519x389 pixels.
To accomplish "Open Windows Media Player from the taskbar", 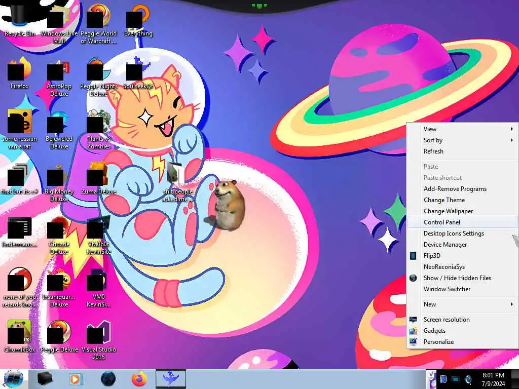I will (x=76, y=379).
